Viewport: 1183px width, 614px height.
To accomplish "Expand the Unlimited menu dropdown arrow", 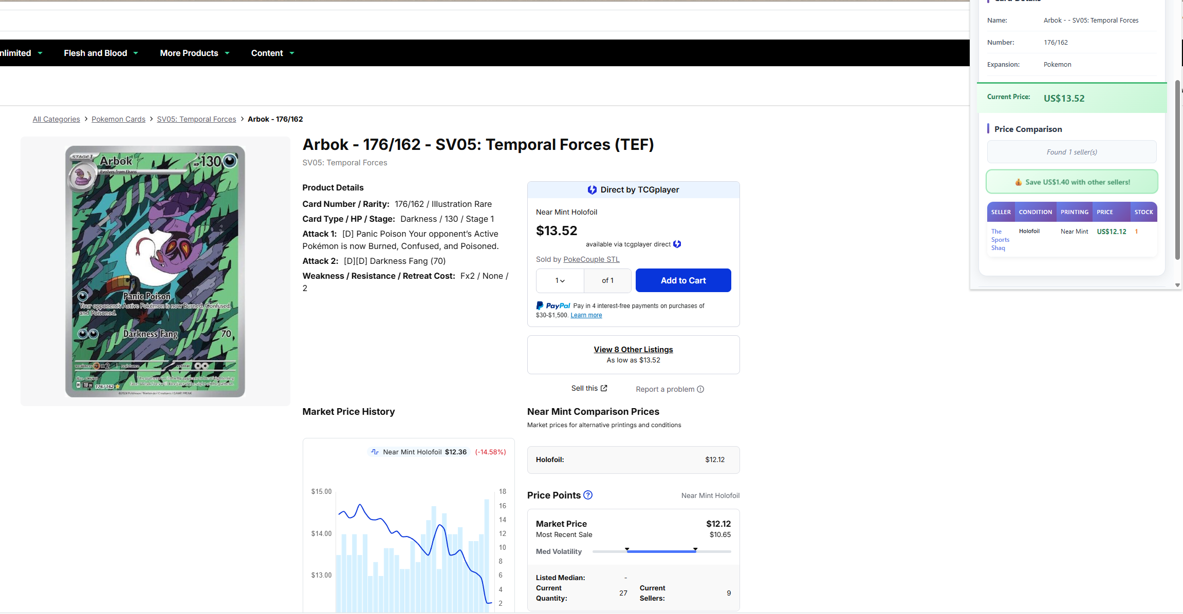I will pyautogui.click(x=40, y=53).
